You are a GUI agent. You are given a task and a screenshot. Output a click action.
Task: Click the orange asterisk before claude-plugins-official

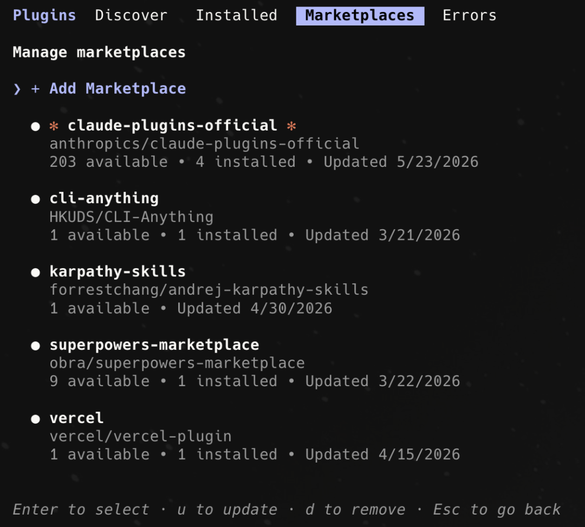54,126
